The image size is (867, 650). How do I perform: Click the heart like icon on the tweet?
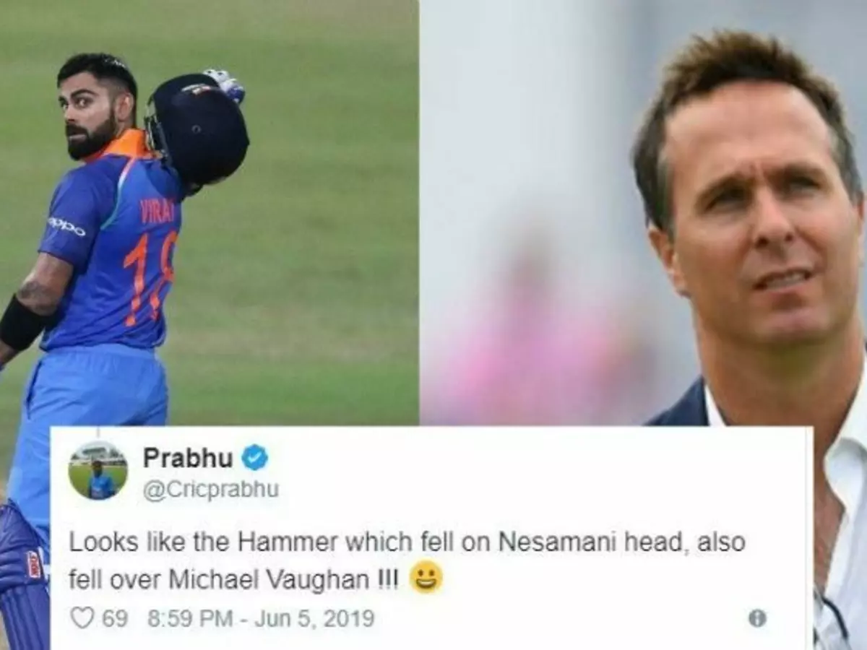click(82, 618)
